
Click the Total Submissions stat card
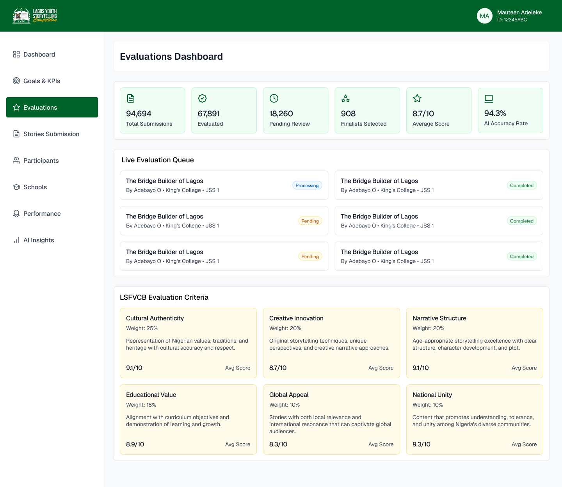point(153,110)
